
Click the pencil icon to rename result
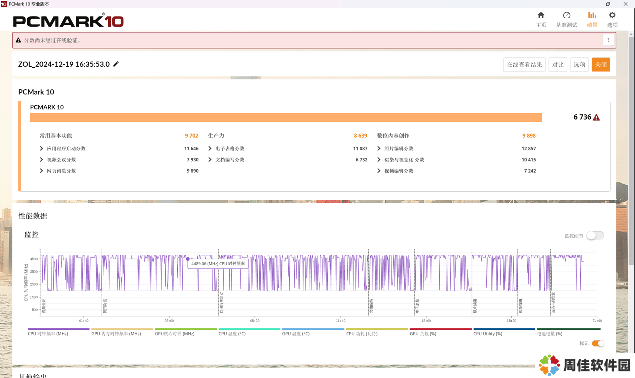(116, 64)
